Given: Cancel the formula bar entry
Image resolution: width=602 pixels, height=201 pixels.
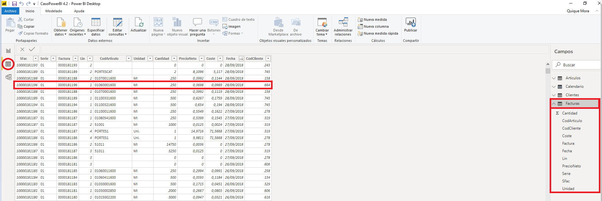Looking at the screenshot, I should click(x=22, y=49).
